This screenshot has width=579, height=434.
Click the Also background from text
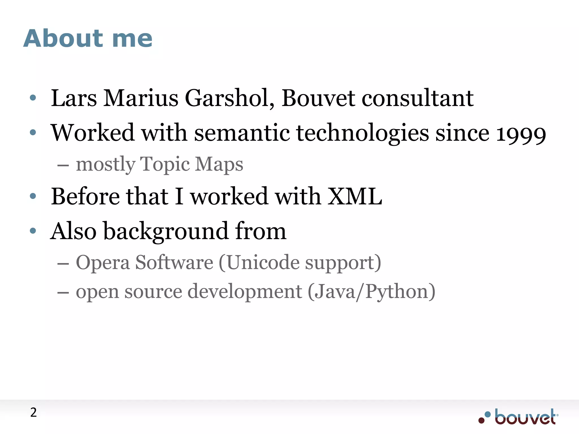pyautogui.click(x=168, y=231)
